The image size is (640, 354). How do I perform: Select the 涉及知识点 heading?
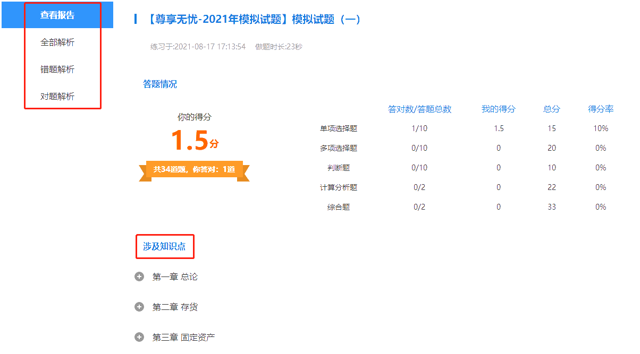click(165, 246)
